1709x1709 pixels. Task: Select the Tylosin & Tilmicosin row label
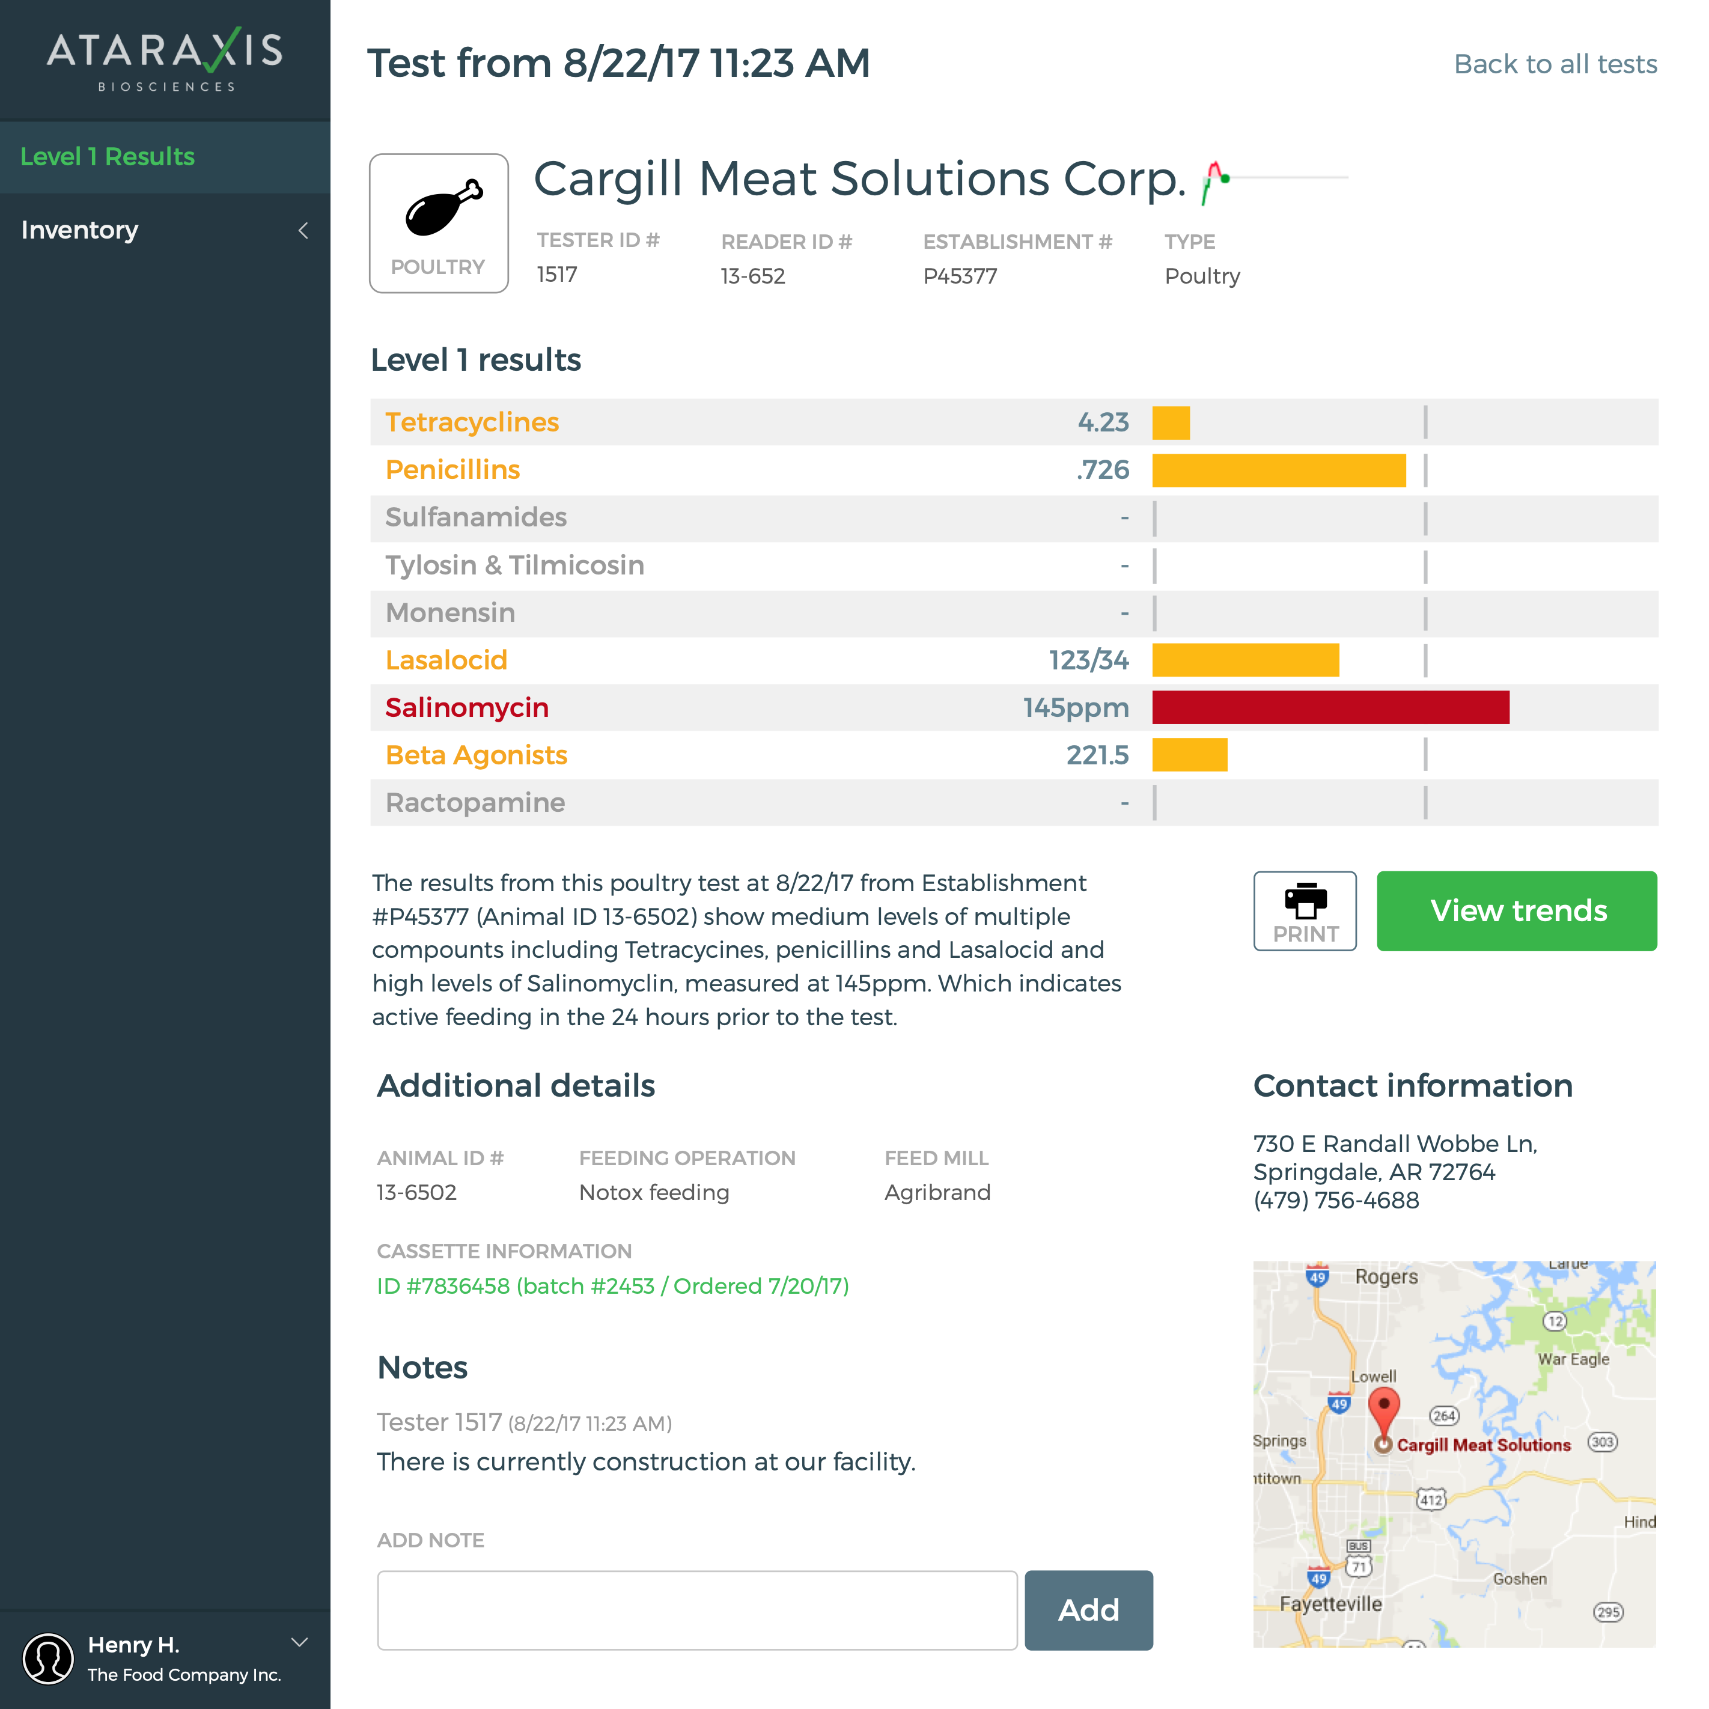click(x=515, y=565)
